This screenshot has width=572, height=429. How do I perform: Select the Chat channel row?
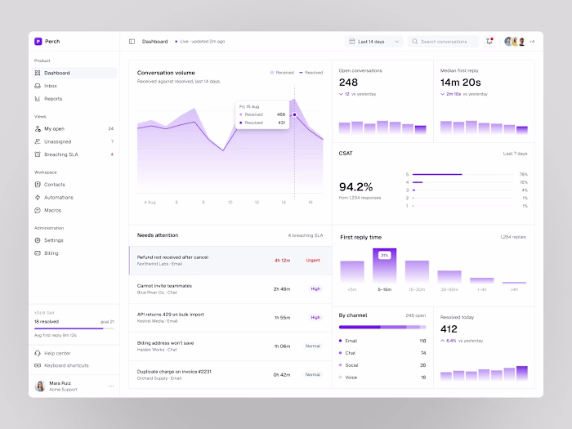(x=382, y=353)
